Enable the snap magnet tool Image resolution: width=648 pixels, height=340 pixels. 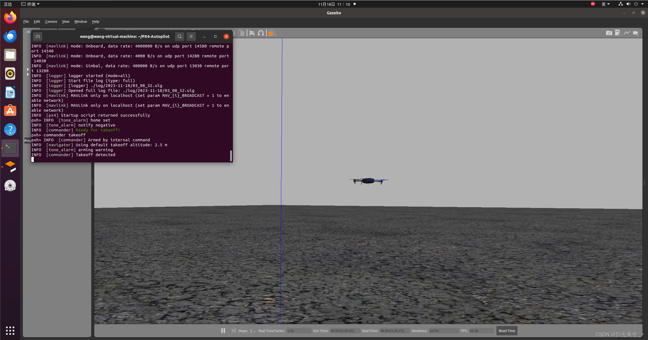pyautogui.click(x=260, y=33)
